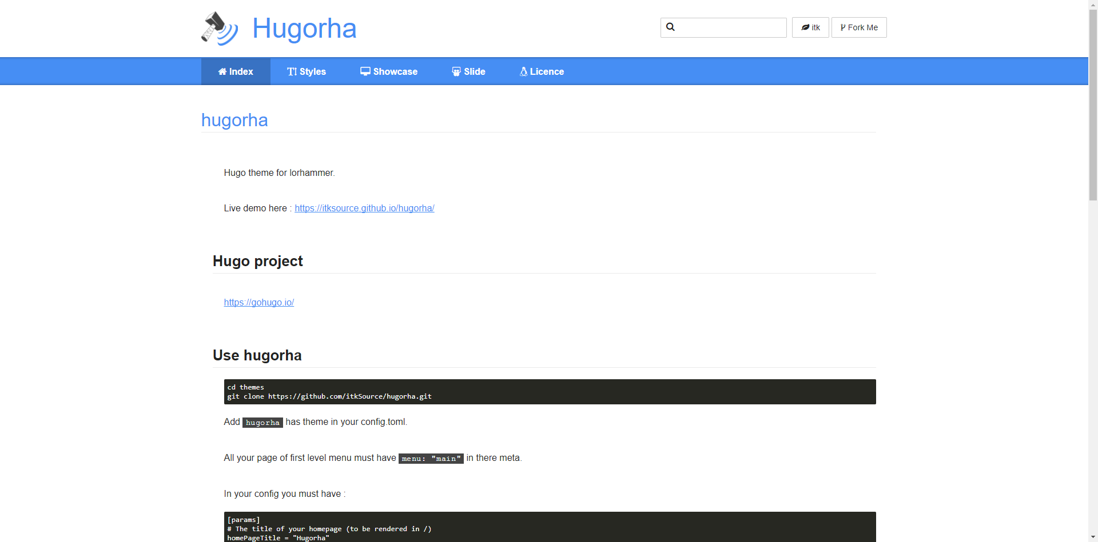Open the Licence page
This screenshot has height=542, width=1098.
click(542, 71)
